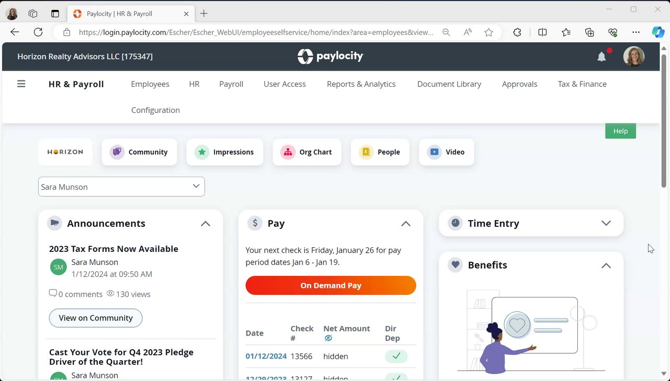This screenshot has height=381, width=670.
Task: Open browser Settings and more menu
Action: 636,32
